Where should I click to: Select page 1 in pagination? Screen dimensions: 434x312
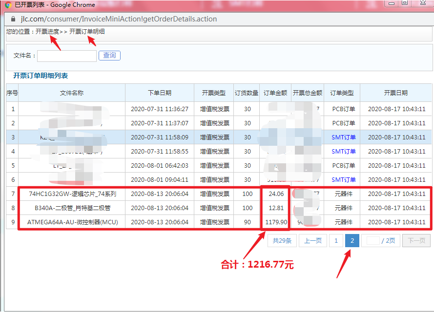[335, 240]
